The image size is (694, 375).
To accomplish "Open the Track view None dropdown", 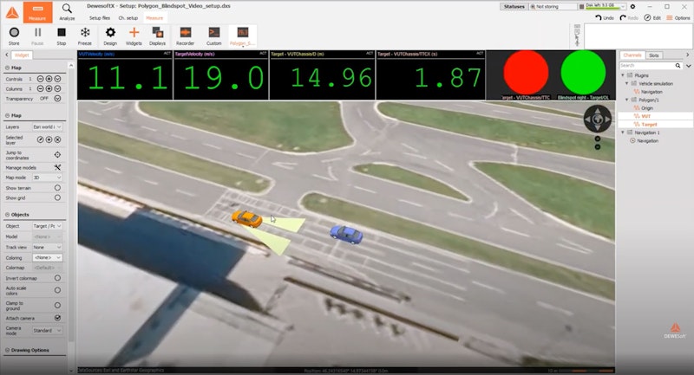I will 47,247.
